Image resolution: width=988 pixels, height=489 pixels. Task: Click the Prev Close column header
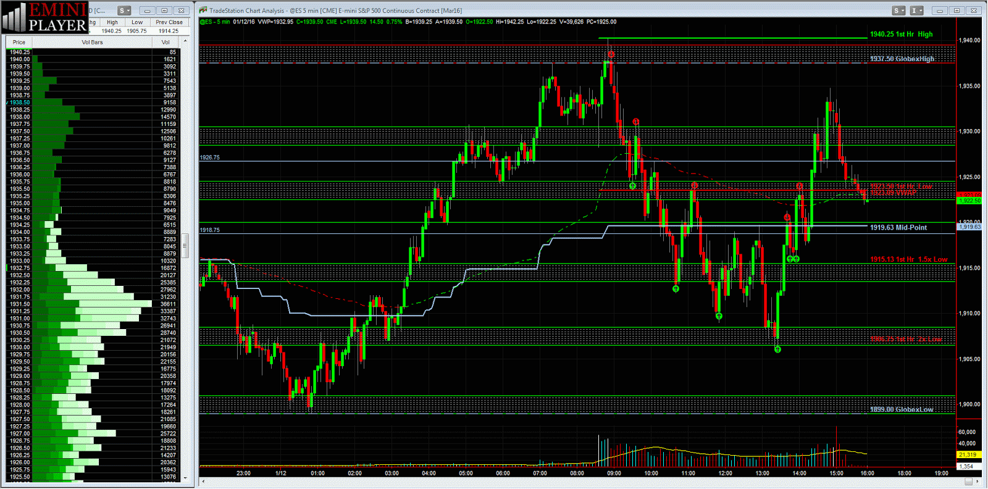point(169,22)
